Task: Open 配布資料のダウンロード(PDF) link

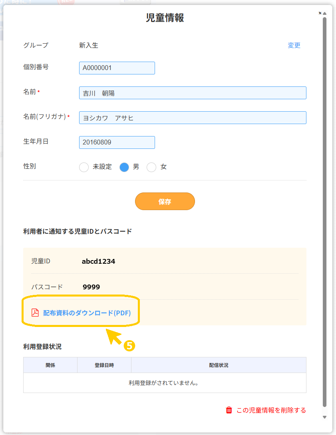Action: point(87,313)
